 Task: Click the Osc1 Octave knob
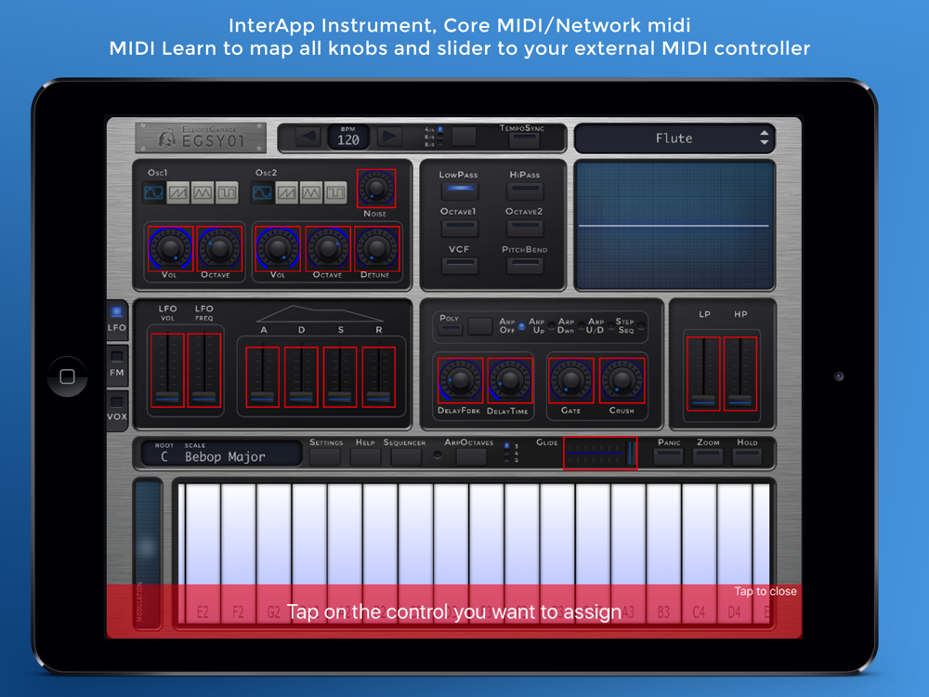click(219, 249)
